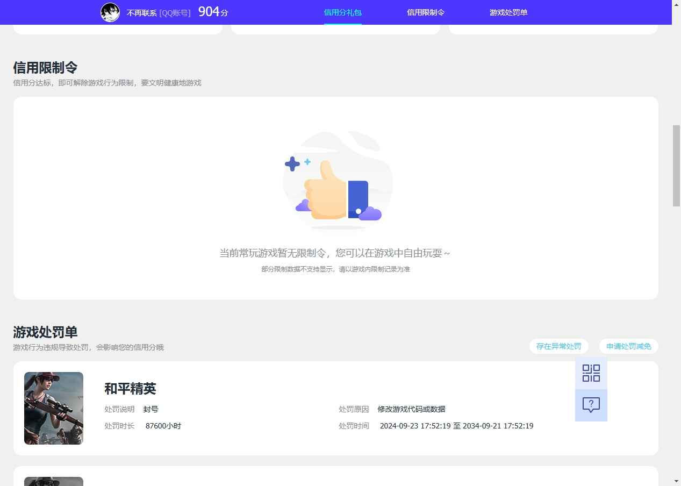Switch to 信用分礼包 tab
Image resolution: width=681 pixels, height=486 pixels.
coord(343,12)
